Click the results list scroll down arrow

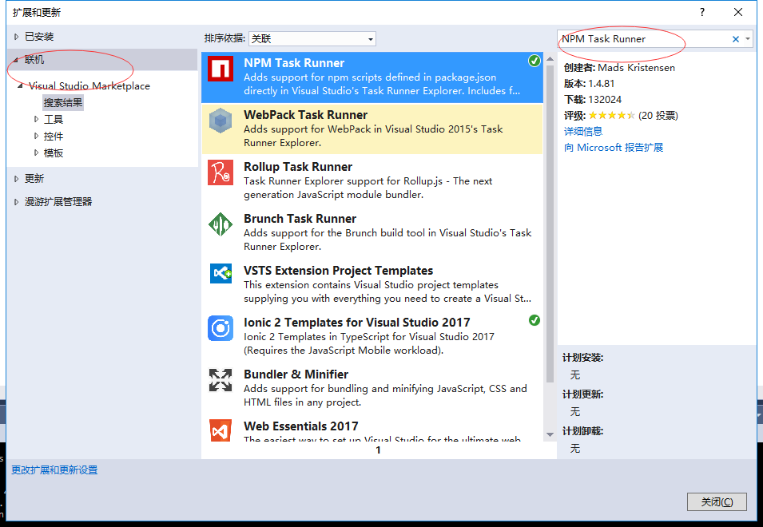(550, 434)
